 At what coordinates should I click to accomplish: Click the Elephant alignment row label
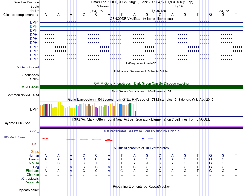click(32, 171)
